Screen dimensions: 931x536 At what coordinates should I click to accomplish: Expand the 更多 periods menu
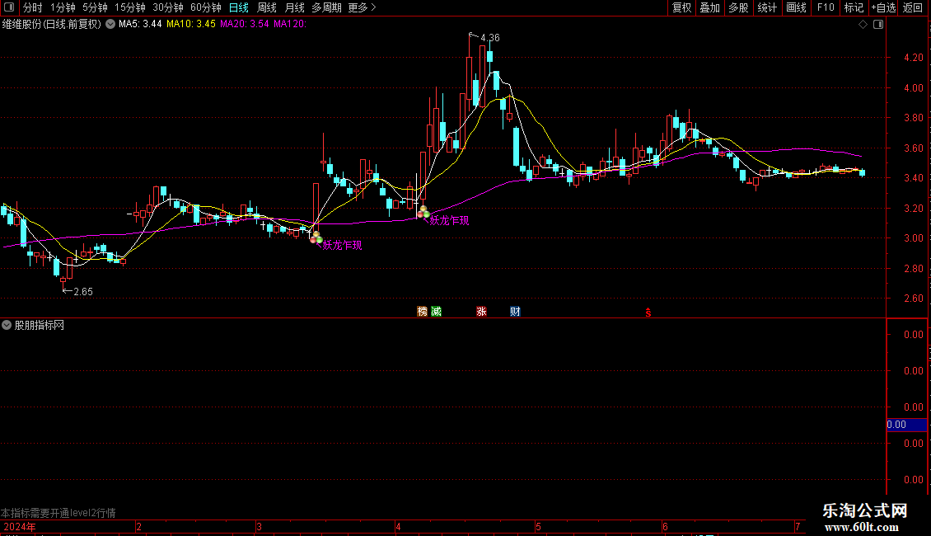pos(362,7)
